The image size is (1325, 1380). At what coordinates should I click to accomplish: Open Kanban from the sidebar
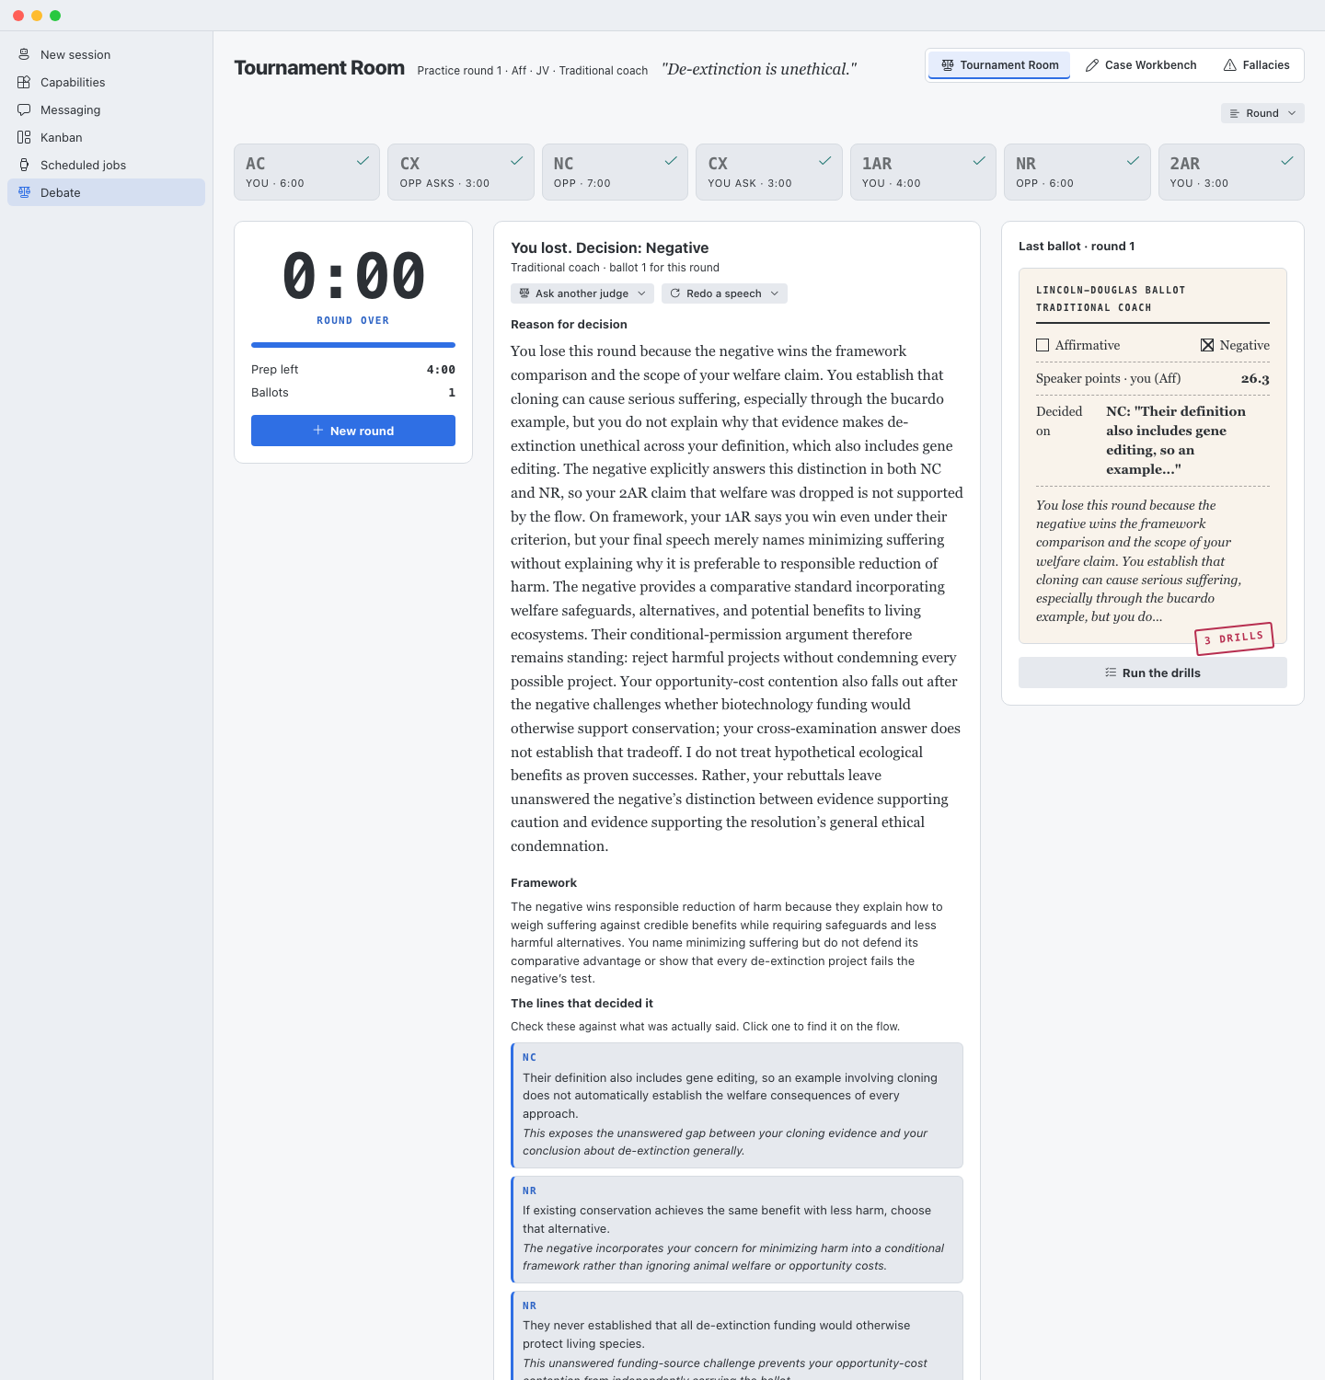point(106,137)
